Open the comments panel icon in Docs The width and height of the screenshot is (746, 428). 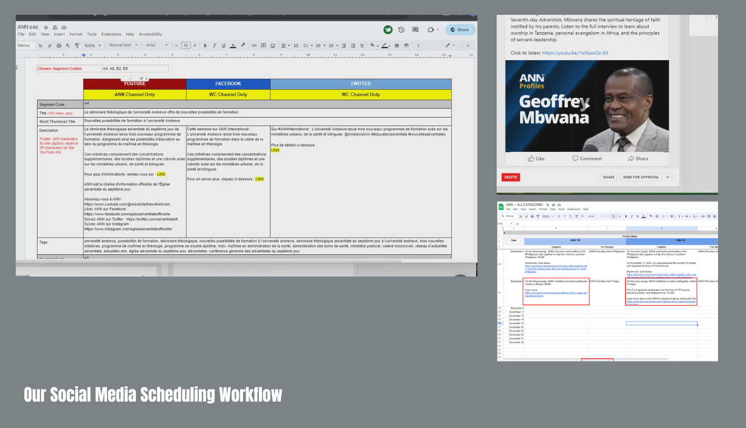coord(415,30)
